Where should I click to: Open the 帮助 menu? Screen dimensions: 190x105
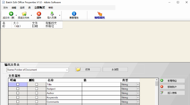point(51,8)
